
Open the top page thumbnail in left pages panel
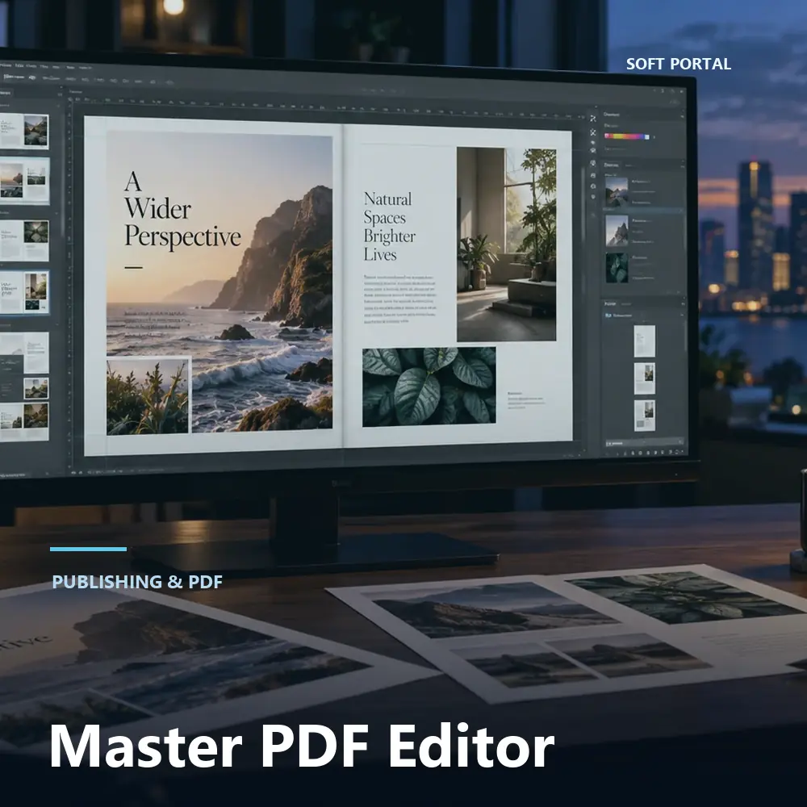click(24, 132)
